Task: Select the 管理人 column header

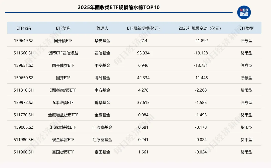Action: pos(102,28)
